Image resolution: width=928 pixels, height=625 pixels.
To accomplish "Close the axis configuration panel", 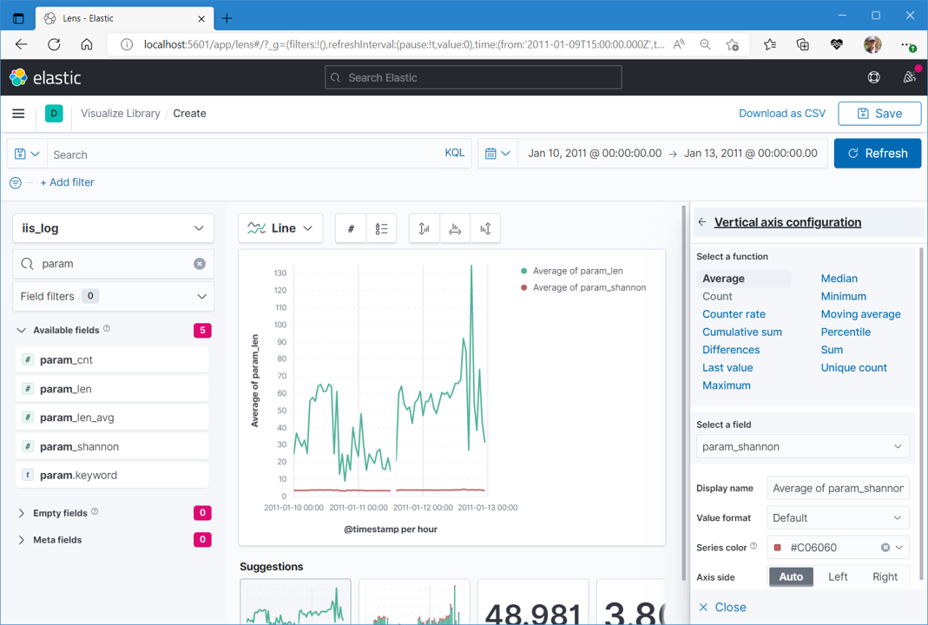I will tap(722, 608).
